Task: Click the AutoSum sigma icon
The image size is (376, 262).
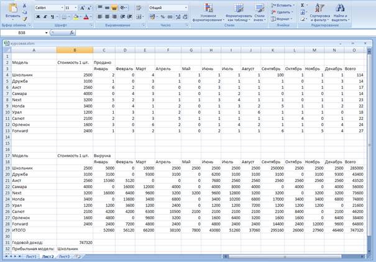Action: pyautogui.click(x=303, y=5)
